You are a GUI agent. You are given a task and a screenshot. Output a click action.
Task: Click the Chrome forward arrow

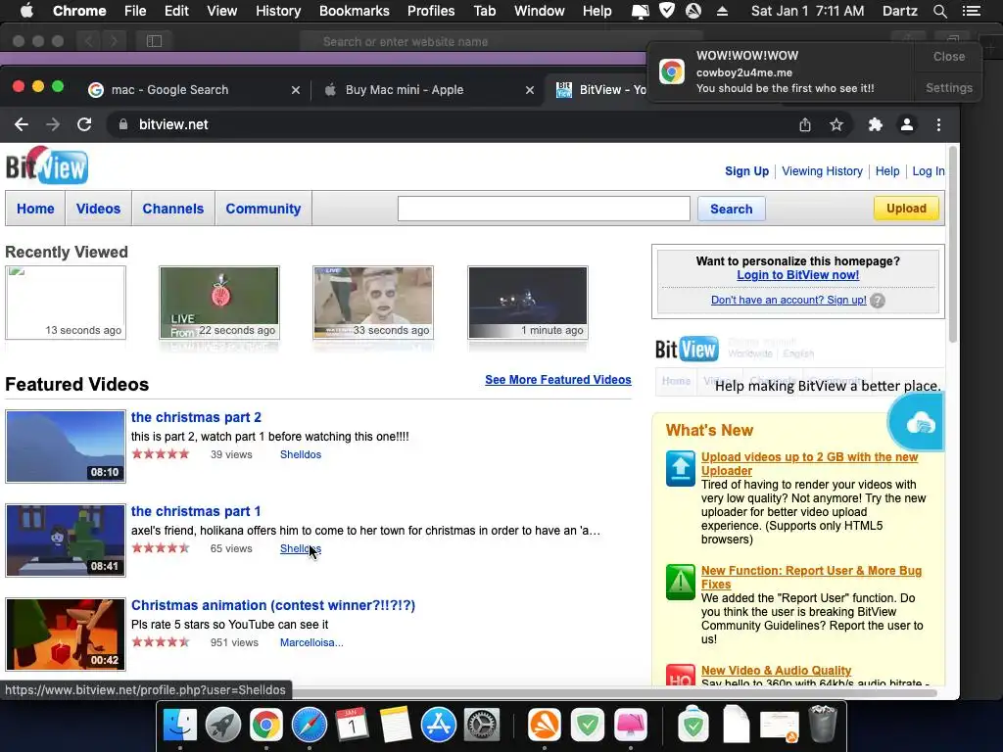click(53, 124)
